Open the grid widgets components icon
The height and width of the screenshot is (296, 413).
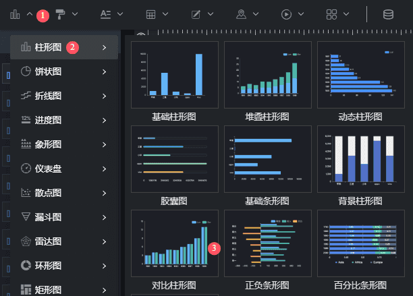tap(331, 14)
